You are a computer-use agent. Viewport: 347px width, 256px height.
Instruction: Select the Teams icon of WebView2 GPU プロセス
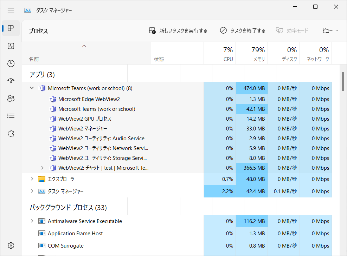(x=53, y=119)
